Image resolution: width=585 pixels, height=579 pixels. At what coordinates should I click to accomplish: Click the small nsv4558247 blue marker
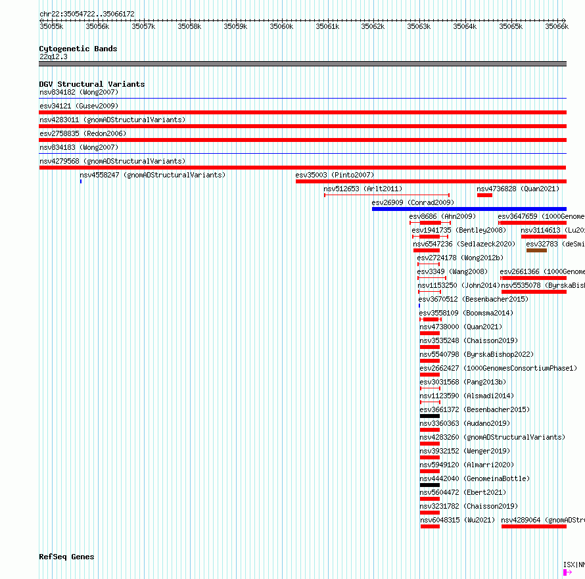click(81, 181)
